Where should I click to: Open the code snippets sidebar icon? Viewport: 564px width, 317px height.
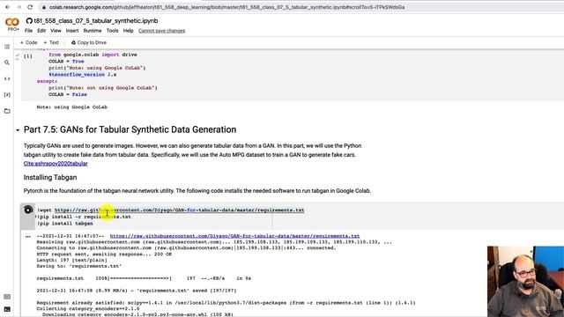click(7, 78)
